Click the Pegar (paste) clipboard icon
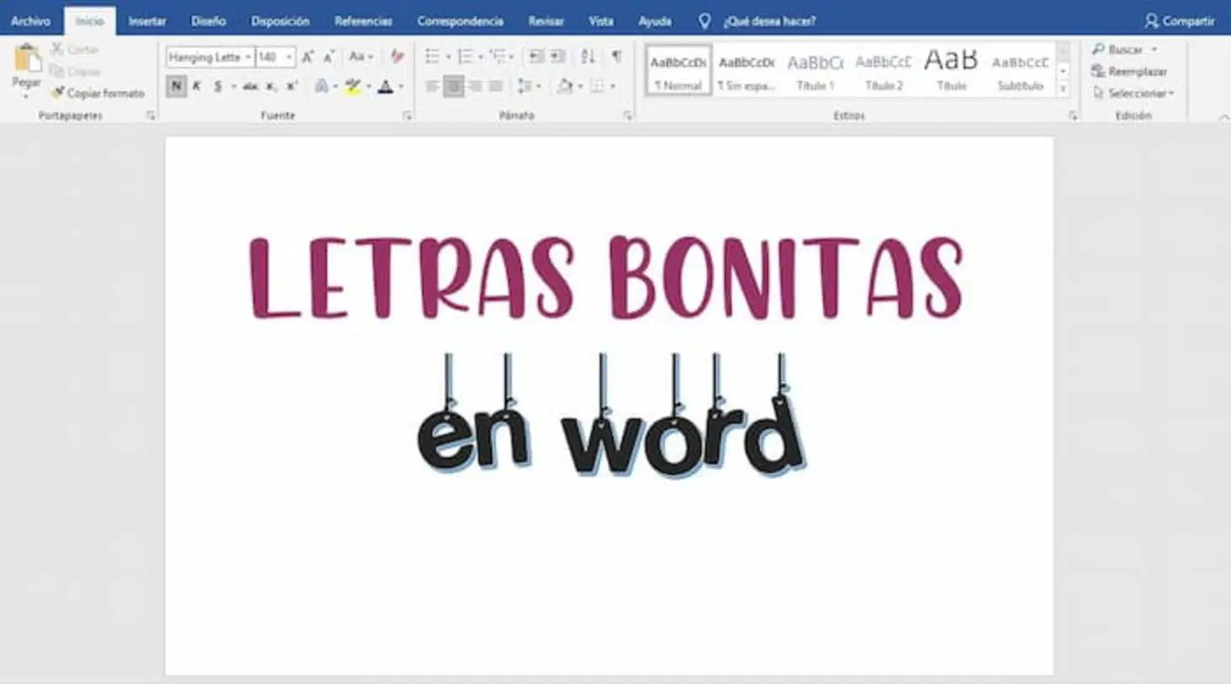 click(x=28, y=58)
